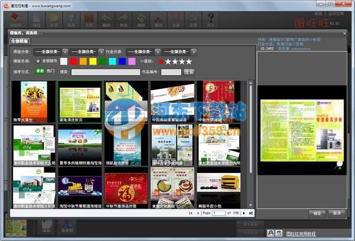355x241 pixels.
Task: Expand second 行业分类 sub-category dropdown arrow
Action: tap(194, 52)
